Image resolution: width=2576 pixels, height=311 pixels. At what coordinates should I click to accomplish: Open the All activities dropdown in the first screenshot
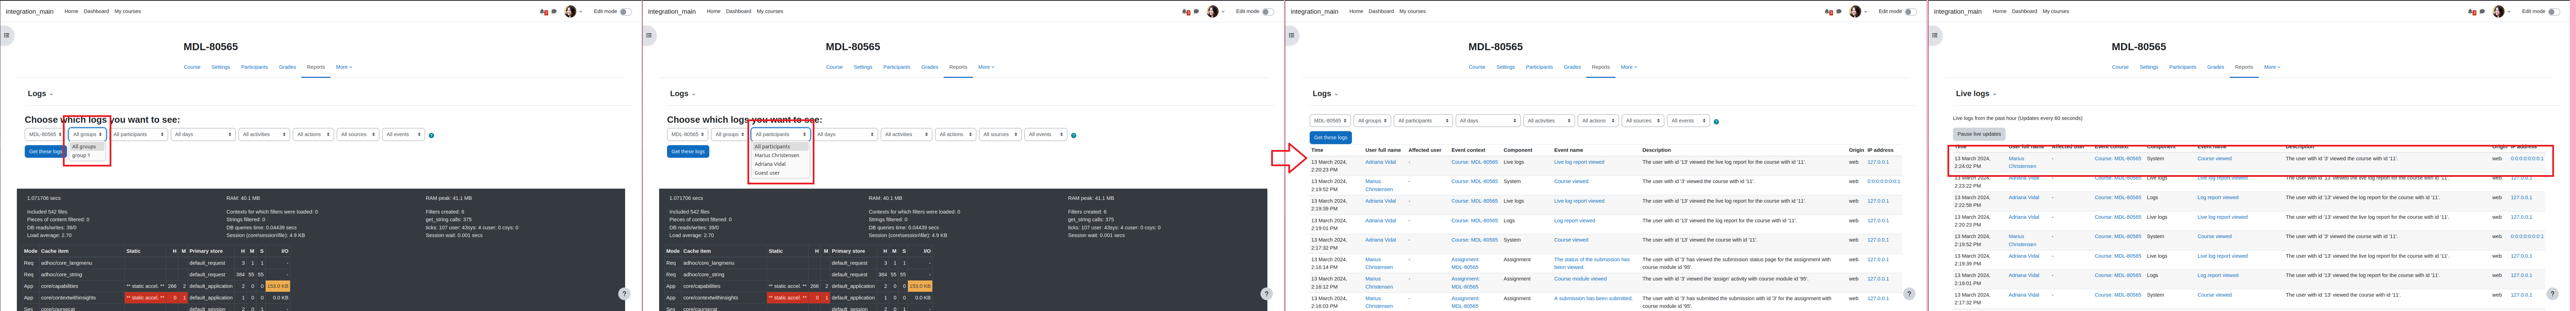point(264,134)
